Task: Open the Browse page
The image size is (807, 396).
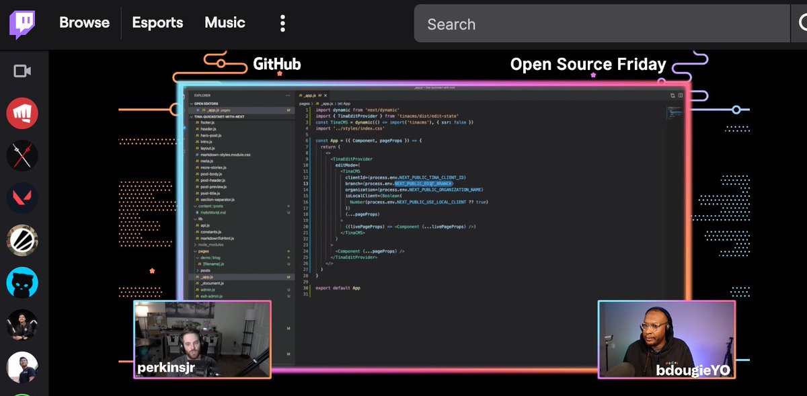Action: click(x=84, y=23)
